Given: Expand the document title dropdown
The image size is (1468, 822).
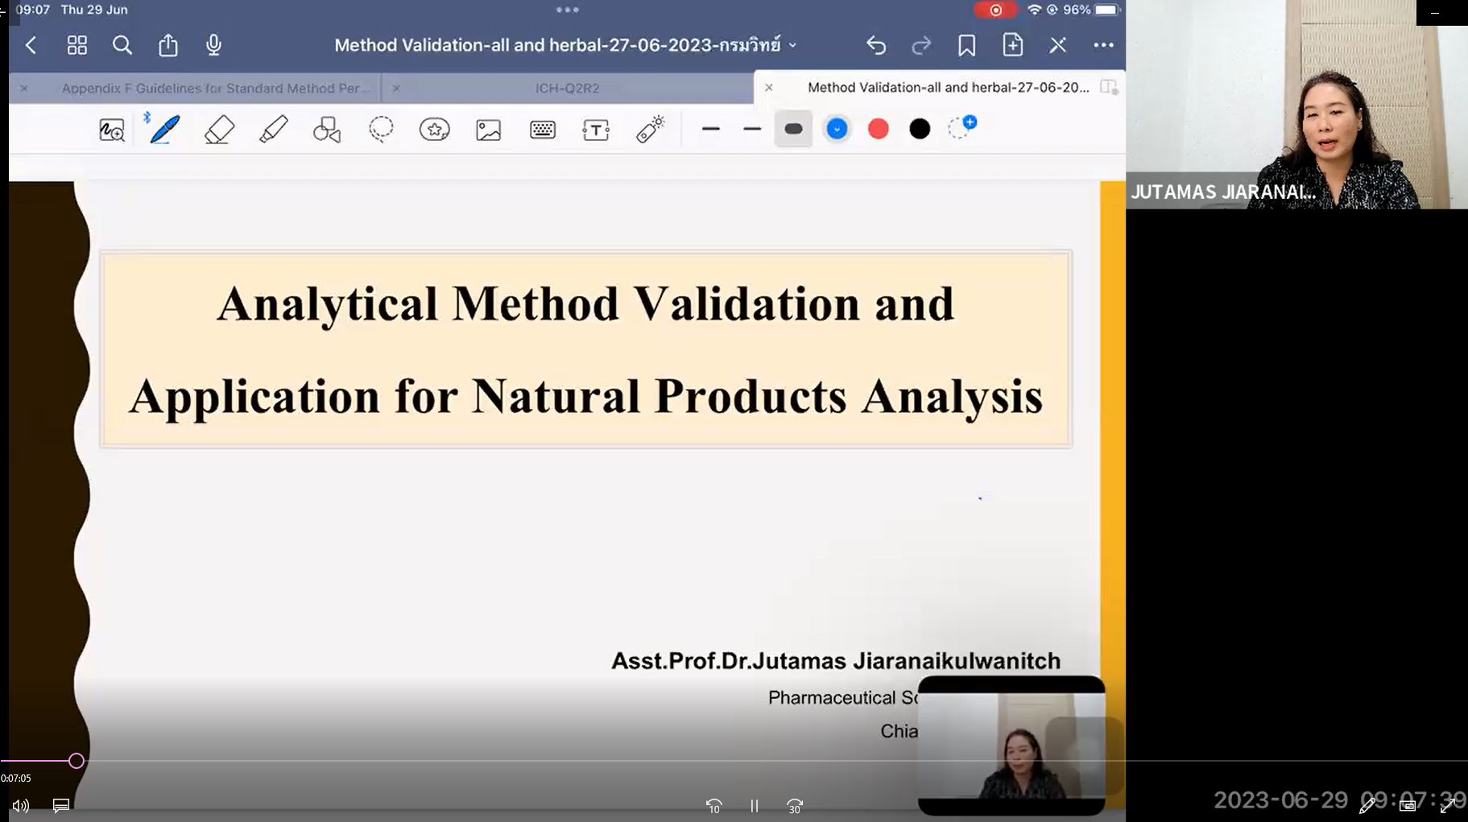Looking at the screenshot, I should [x=793, y=45].
